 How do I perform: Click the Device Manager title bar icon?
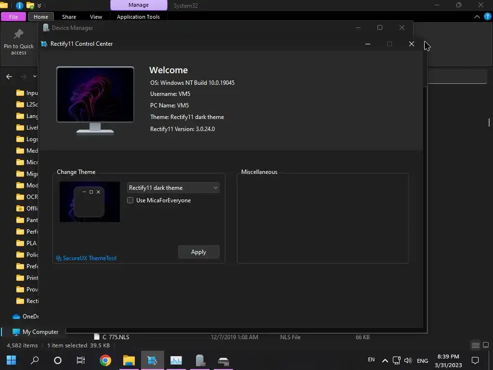click(x=46, y=27)
